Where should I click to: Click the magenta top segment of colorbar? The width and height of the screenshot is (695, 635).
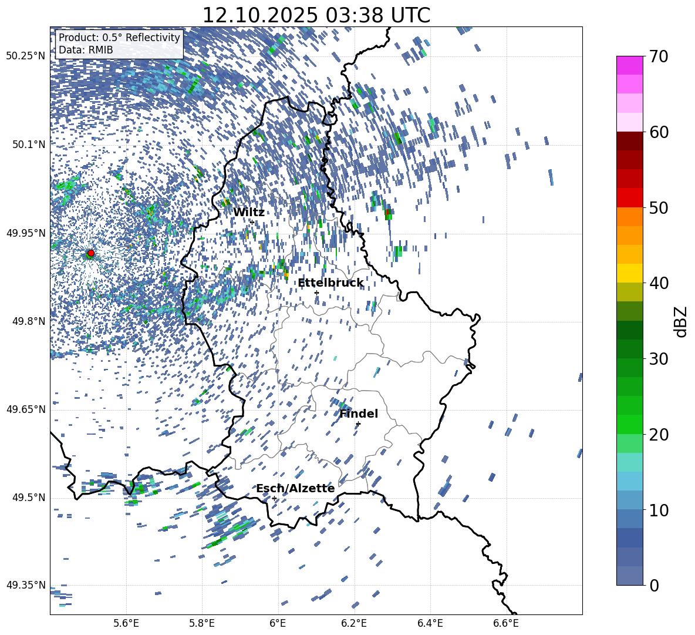pos(630,65)
